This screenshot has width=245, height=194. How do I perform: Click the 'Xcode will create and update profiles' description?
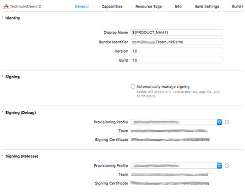tap(178, 94)
